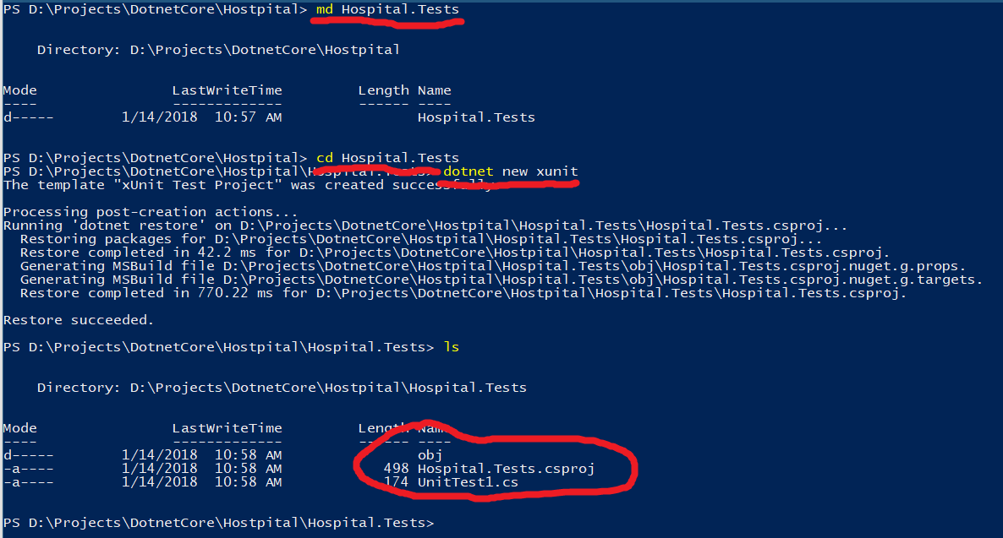Screen dimensions: 1003x538
Task: Click the first 'Length' column header
Action: click(383, 90)
